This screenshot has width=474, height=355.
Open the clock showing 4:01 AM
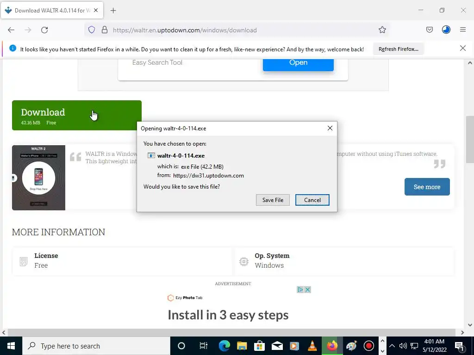(434, 346)
